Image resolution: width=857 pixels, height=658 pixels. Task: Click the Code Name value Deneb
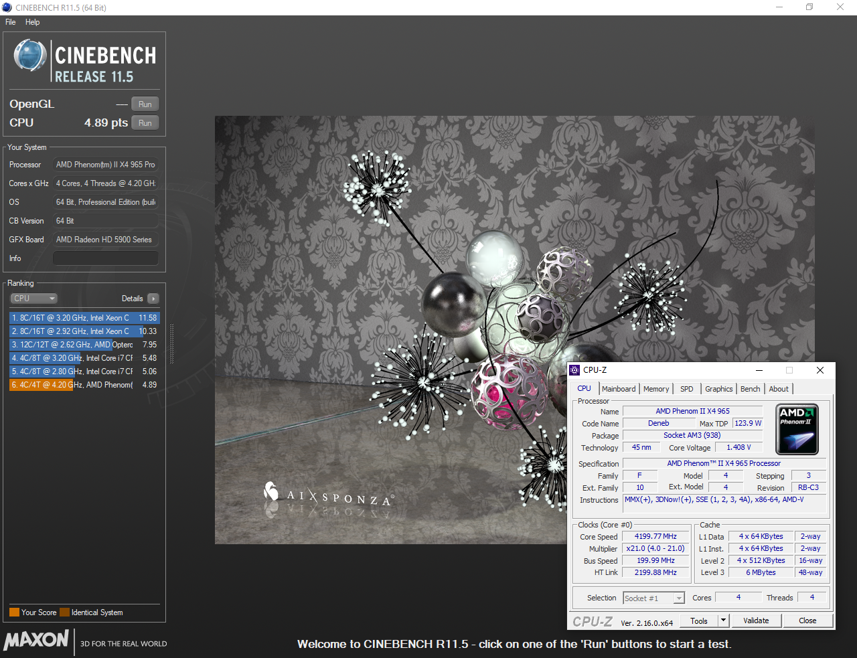pyautogui.click(x=658, y=424)
